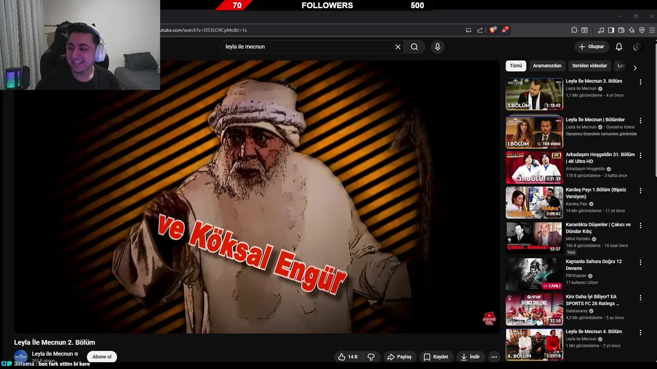Click the İndir download button

[470, 357]
